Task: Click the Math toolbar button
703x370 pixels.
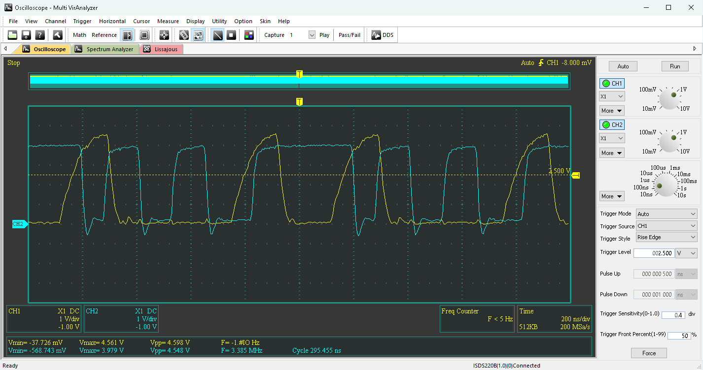Action: click(79, 35)
